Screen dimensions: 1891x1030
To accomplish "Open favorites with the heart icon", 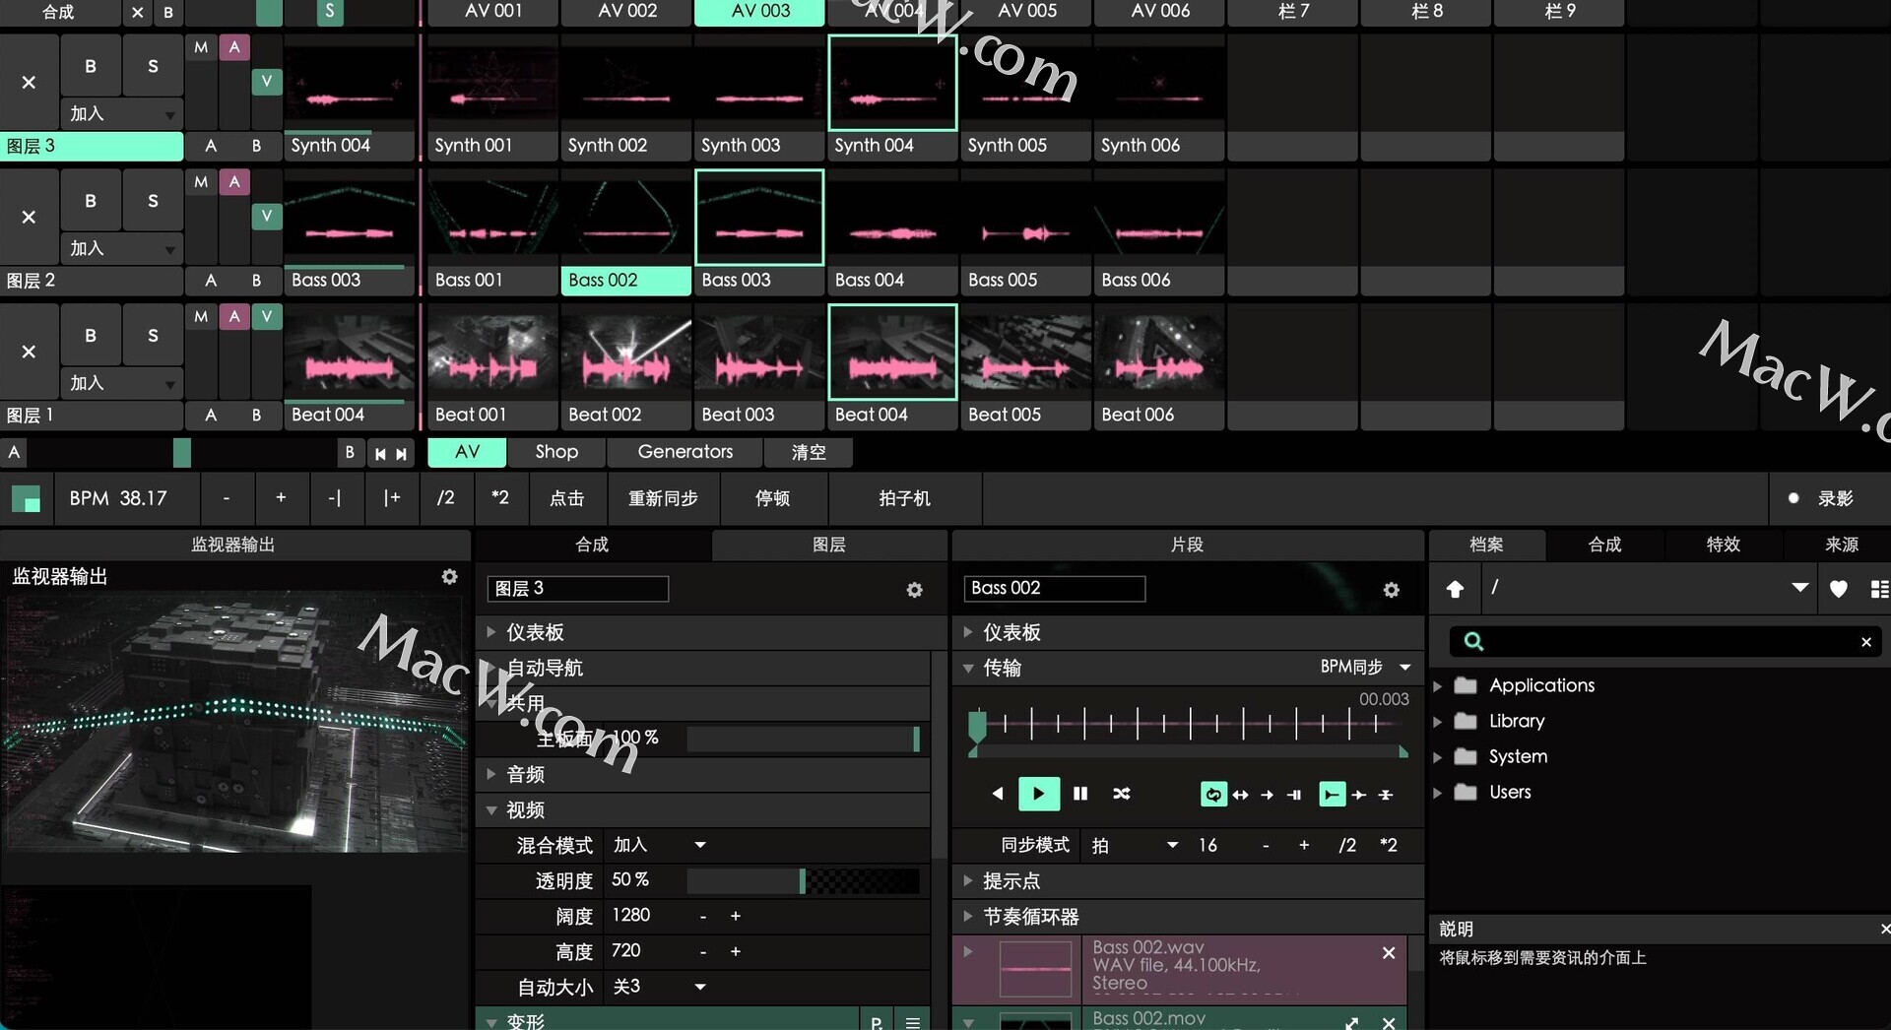I will [x=1838, y=589].
